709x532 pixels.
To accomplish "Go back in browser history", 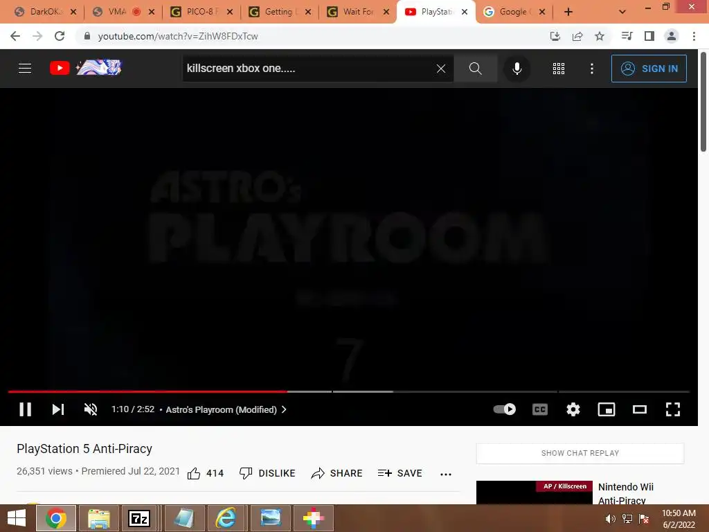I will [15, 36].
